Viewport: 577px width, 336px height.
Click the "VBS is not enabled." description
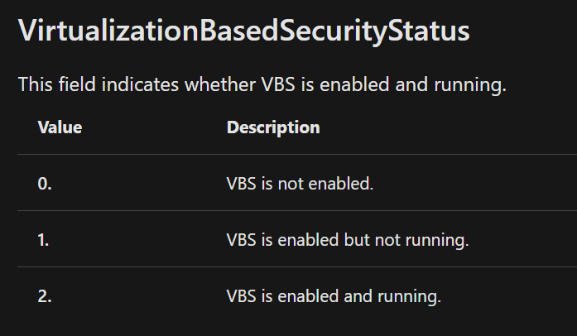(300, 183)
